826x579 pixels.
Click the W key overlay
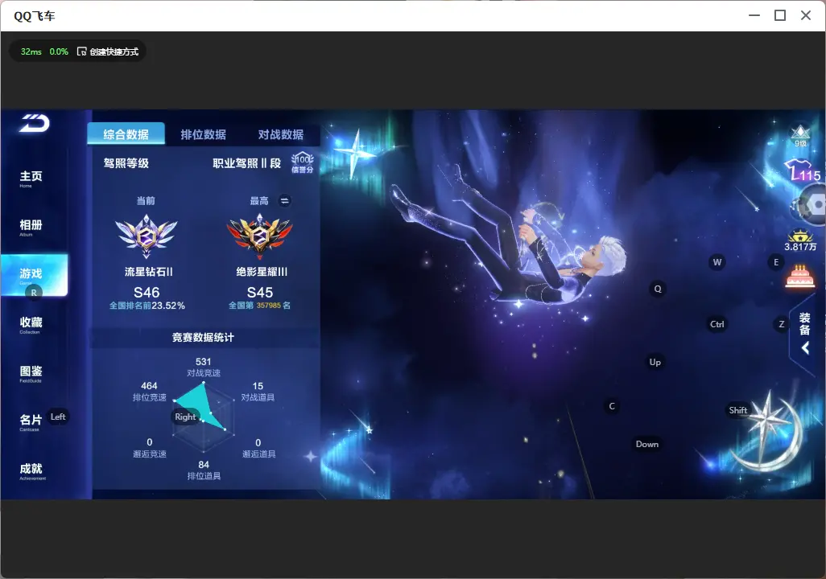[717, 262]
